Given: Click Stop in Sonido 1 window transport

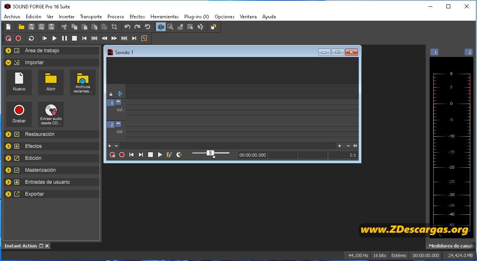Looking at the screenshot, I should 150,155.
